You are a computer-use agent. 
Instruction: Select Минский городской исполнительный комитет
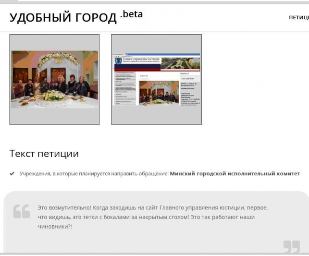(235, 173)
